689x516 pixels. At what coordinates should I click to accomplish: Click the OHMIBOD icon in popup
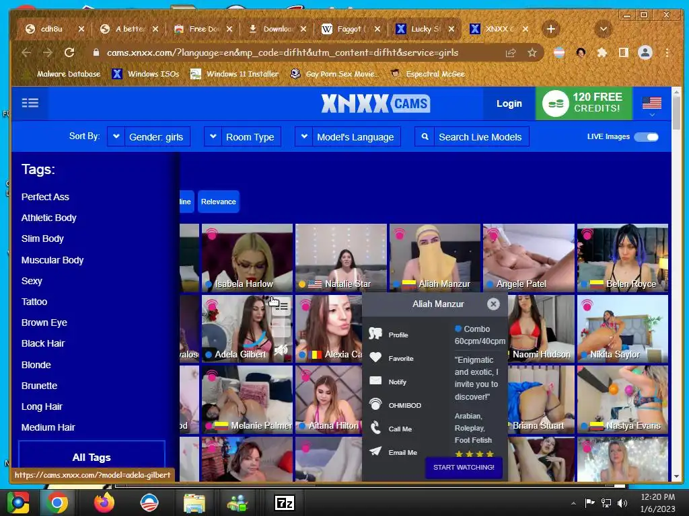click(375, 404)
